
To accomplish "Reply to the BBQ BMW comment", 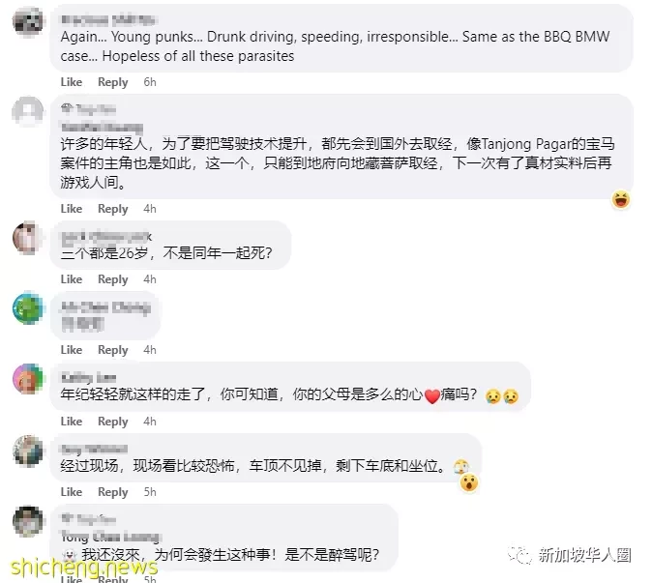I will [x=112, y=82].
